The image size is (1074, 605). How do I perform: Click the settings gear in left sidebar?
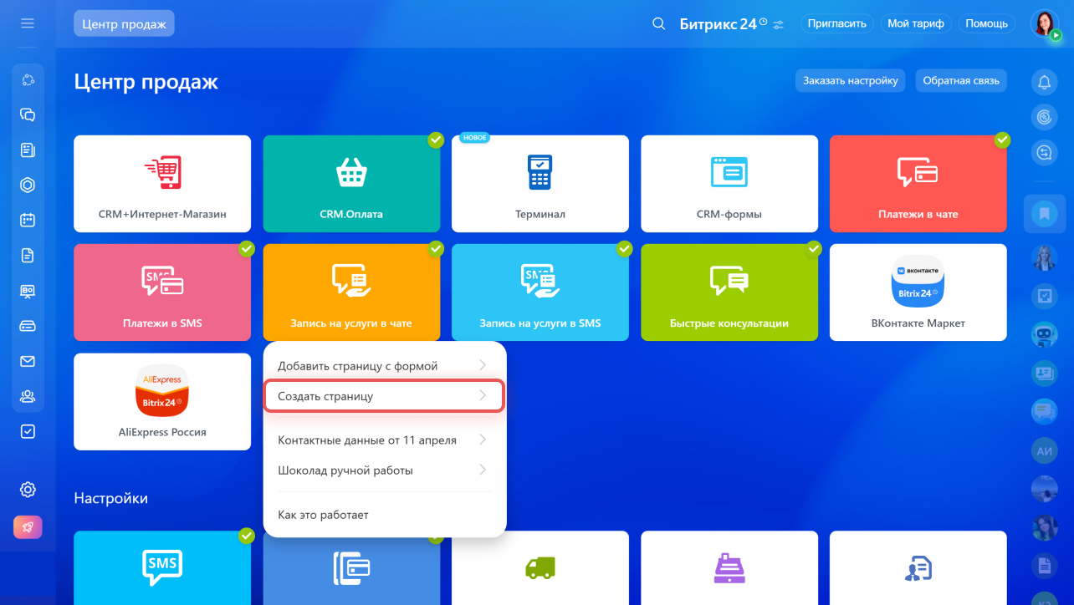coord(28,490)
